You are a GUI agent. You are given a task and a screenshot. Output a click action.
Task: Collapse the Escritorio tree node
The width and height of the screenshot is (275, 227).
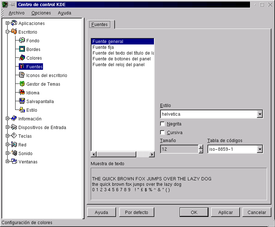[x=7, y=32]
